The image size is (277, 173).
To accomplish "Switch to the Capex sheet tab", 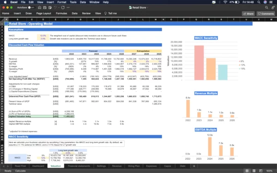I will (x=167, y=166).
